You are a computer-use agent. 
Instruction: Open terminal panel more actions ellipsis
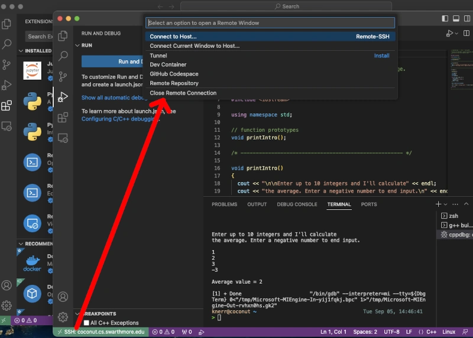tap(455, 204)
